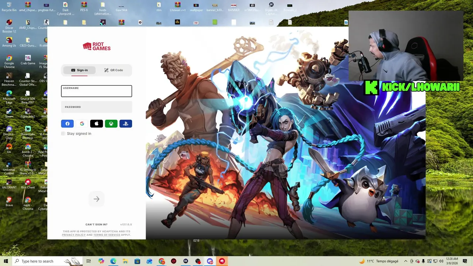Open the taskbar clock and calendar
This screenshot has width=473, height=266.
point(452,261)
